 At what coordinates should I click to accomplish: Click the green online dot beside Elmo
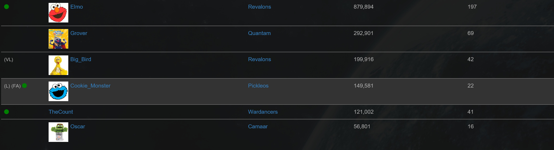pos(7,7)
